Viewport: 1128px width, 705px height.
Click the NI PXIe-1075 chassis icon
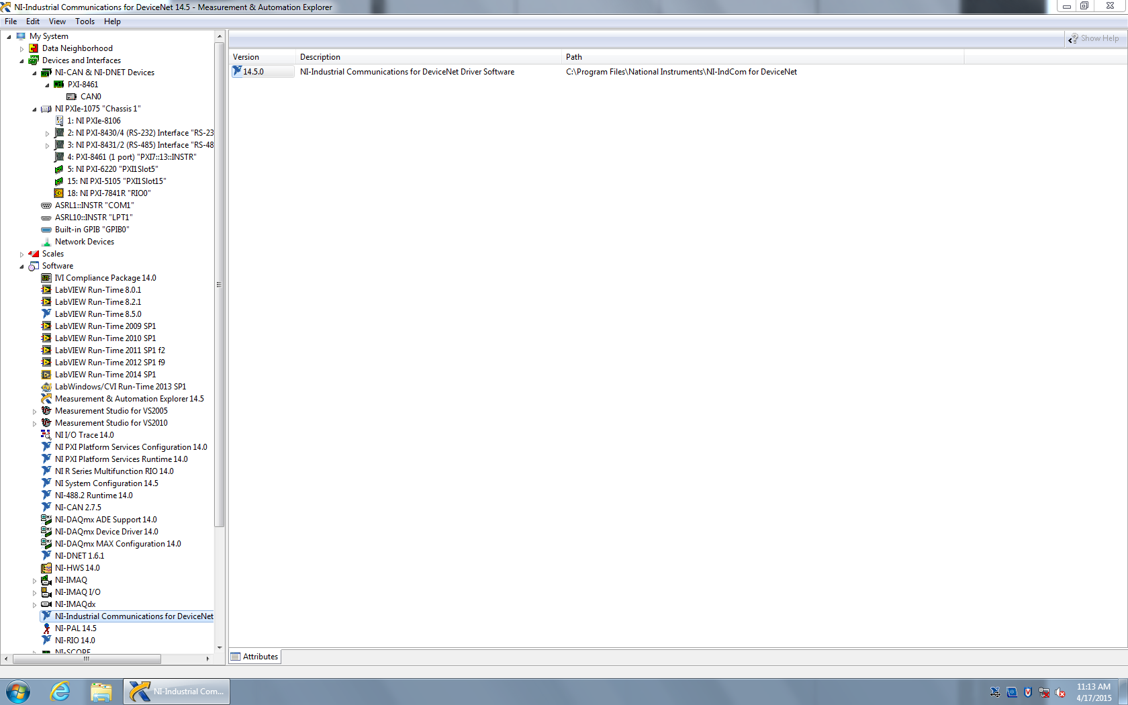click(46, 109)
